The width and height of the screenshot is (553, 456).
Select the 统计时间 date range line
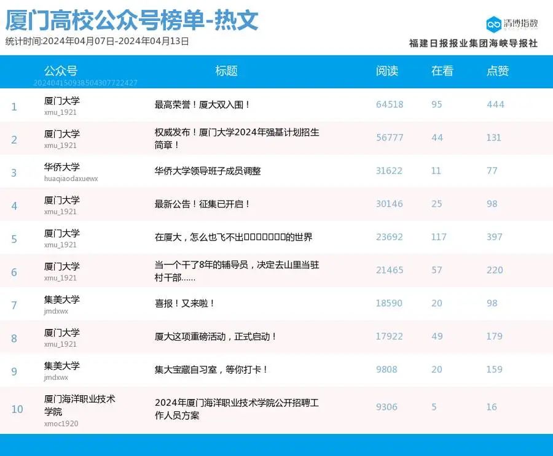click(97, 41)
